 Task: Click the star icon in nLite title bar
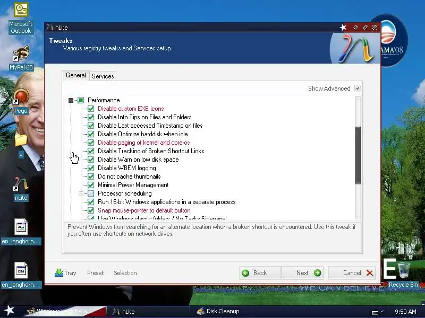pyautogui.click(x=343, y=28)
